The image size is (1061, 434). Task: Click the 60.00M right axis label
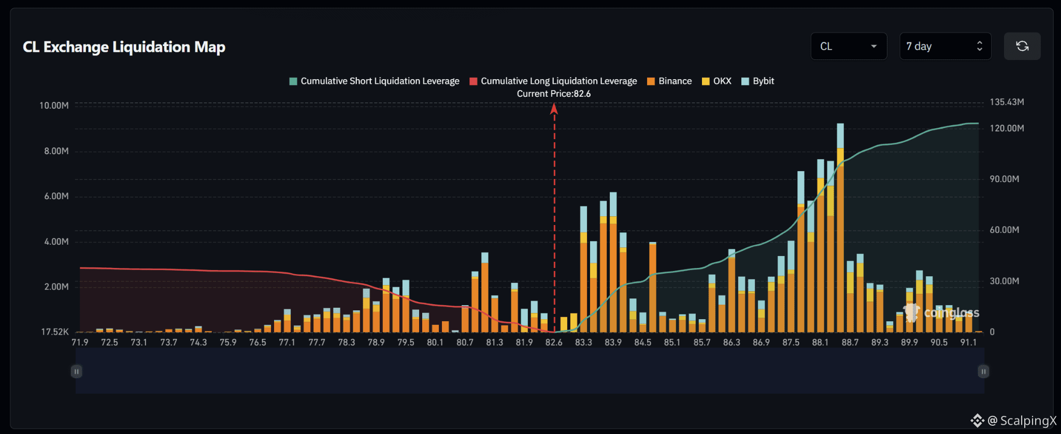coord(1004,230)
